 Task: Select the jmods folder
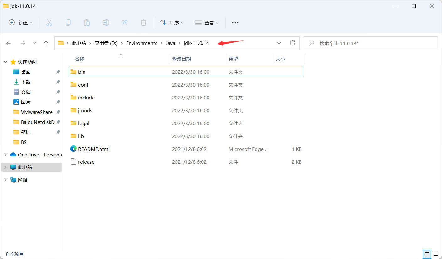pos(186,110)
